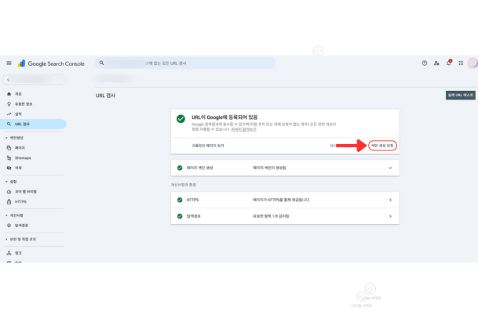Select URL 검사 in the sidebar
Screen dimensions: 478x318
[33, 125]
